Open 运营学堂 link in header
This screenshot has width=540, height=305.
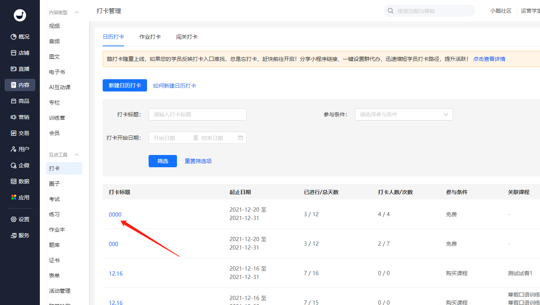(530, 11)
